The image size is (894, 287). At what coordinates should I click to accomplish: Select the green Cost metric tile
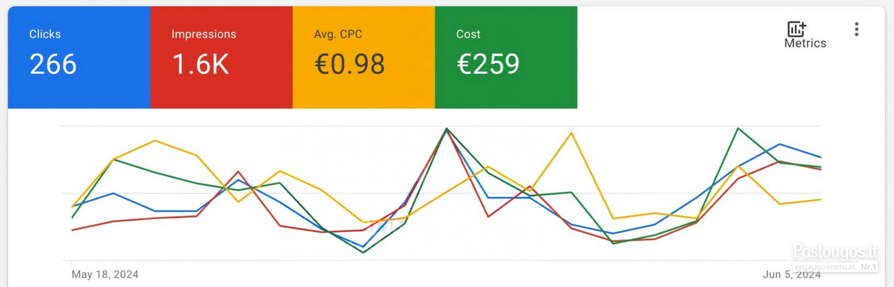pos(506,57)
